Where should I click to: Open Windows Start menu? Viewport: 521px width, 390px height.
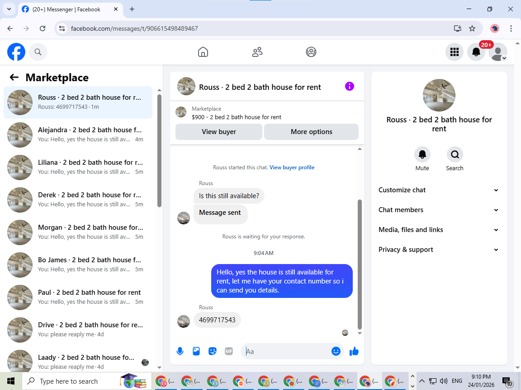[11, 381]
